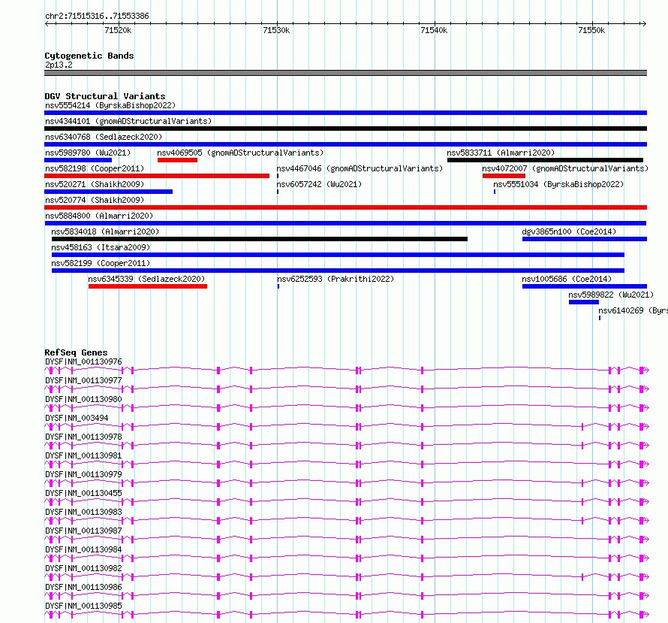The height and width of the screenshot is (623, 668).
Task: Click the nsv6057242 (Wu2021) label
Action: point(319,184)
